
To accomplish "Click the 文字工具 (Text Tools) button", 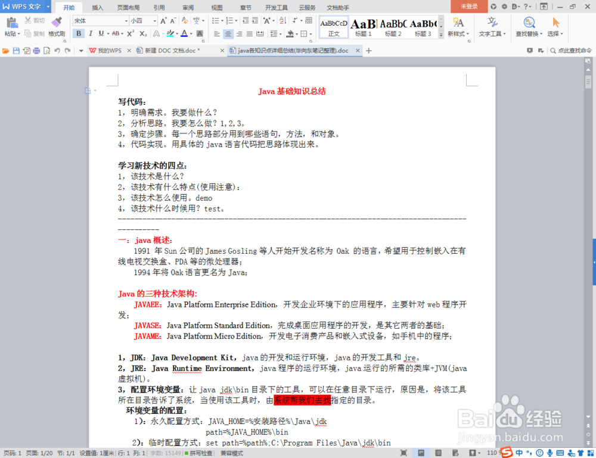I will click(x=492, y=27).
